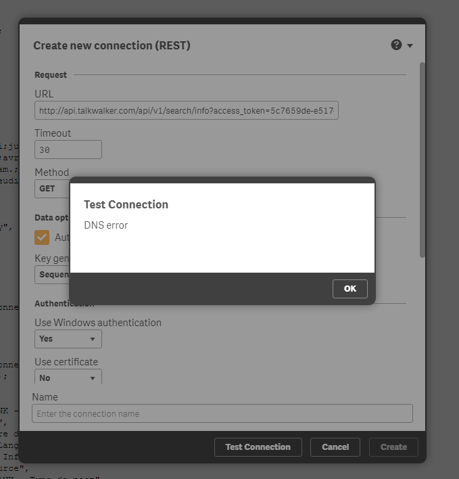Toggle the orange checkbox under Data options

pos(42,237)
